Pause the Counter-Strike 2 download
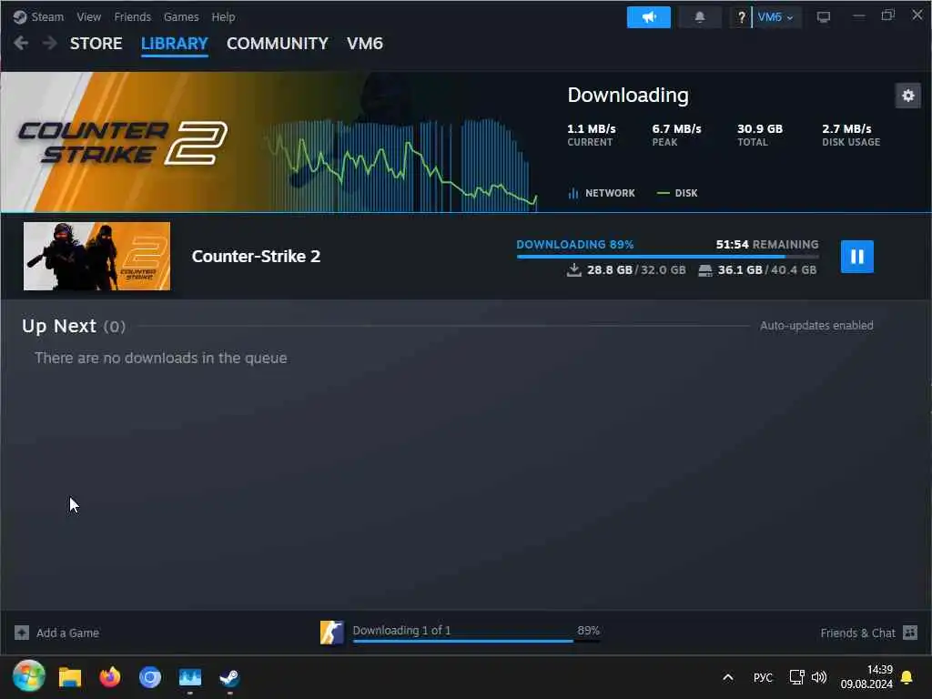 [857, 256]
